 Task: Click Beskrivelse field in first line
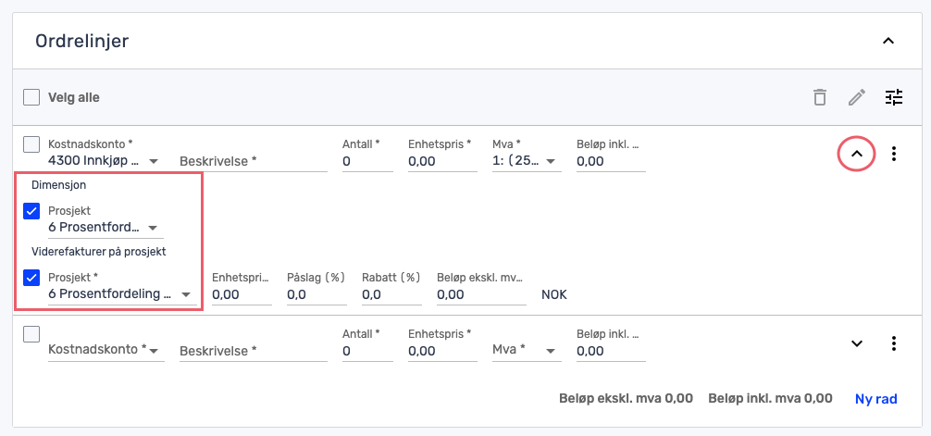tap(253, 161)
